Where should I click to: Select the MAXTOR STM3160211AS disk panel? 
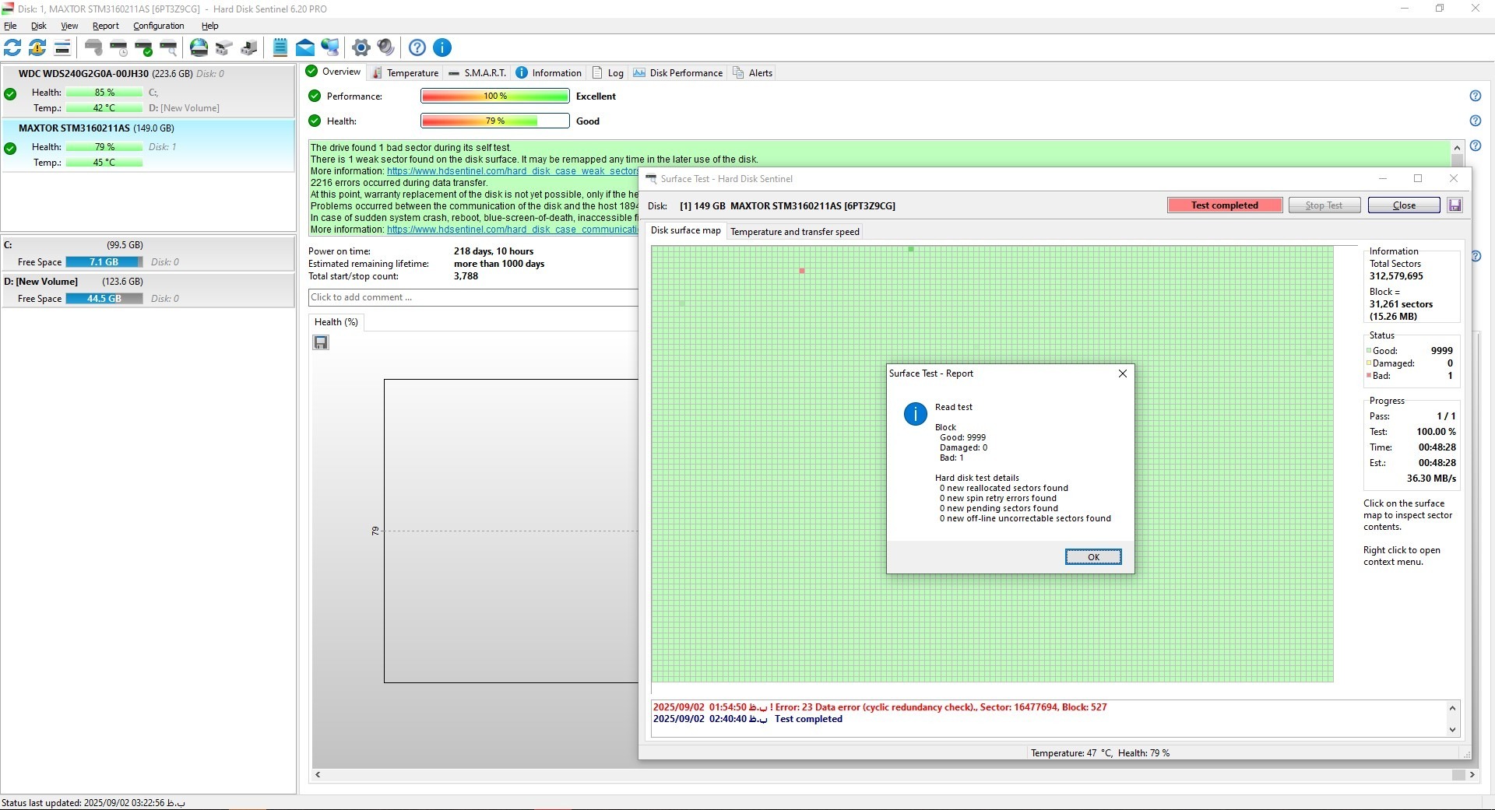(148, 146)
